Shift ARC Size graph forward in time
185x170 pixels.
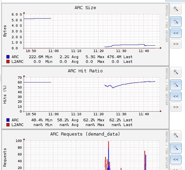176,44
